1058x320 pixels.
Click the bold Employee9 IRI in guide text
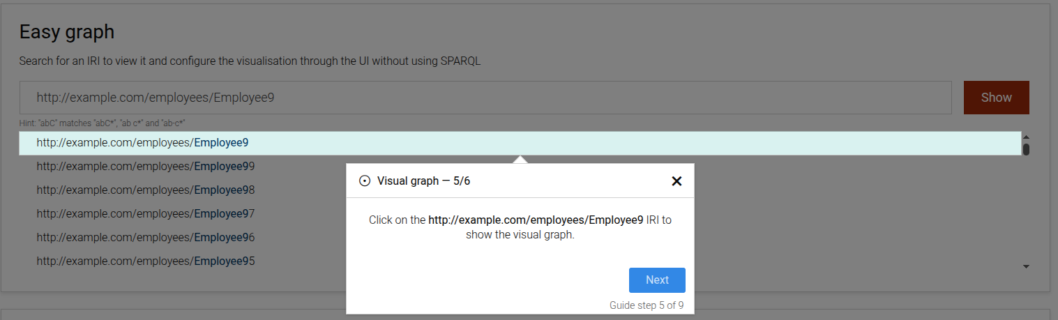pos(535,220)
